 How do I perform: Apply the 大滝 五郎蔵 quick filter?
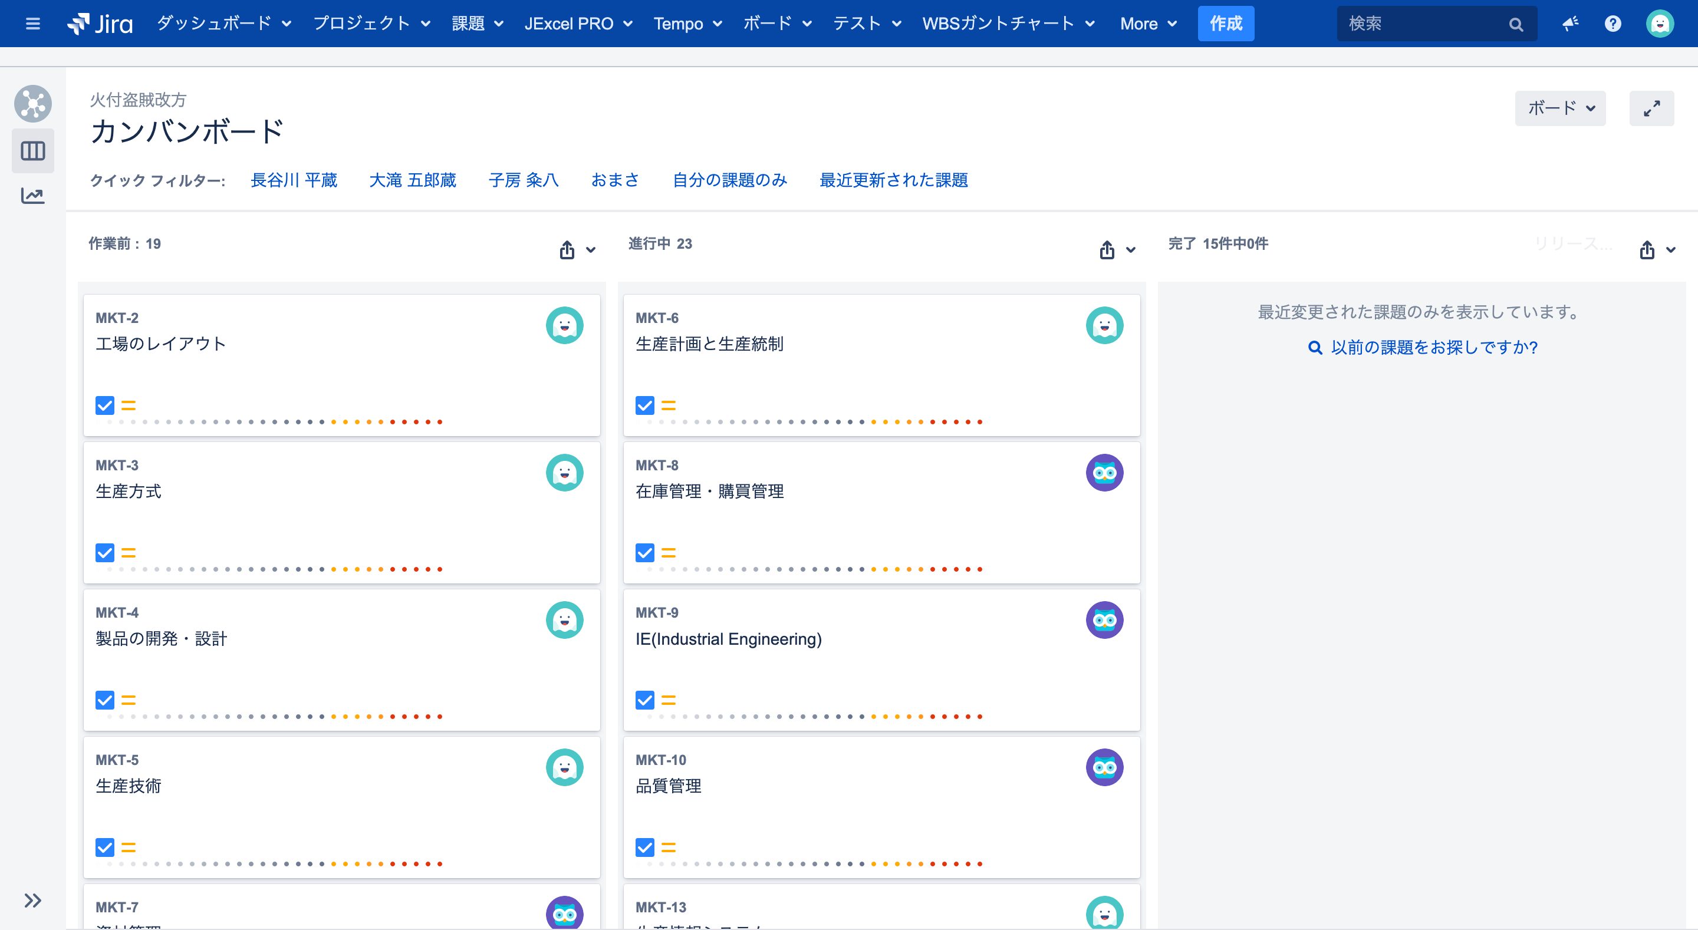tap(413, 180)
